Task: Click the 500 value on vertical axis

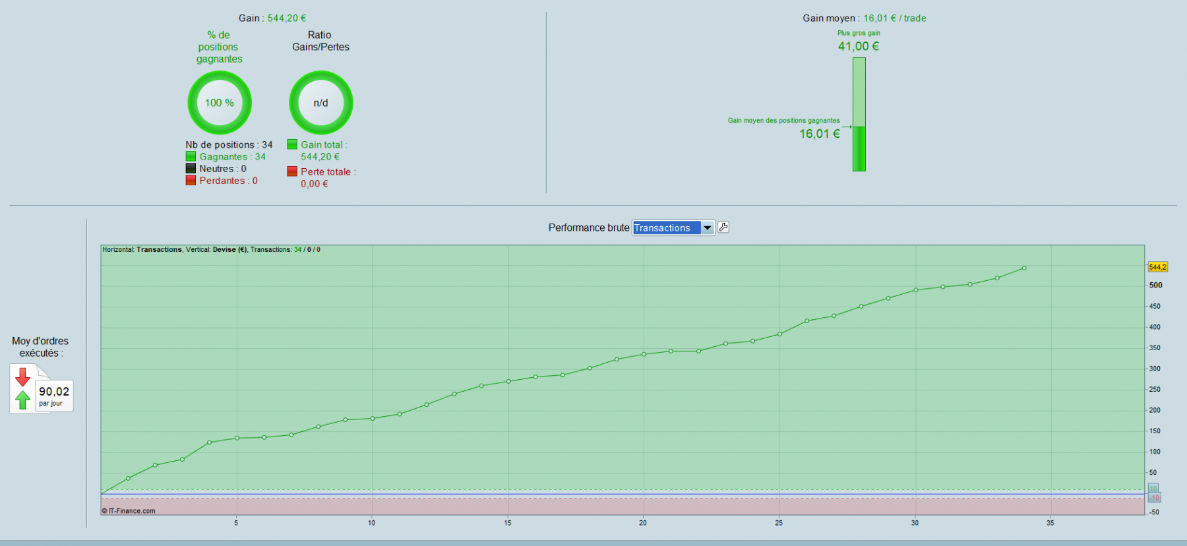Action: (x=1156, y=286)
